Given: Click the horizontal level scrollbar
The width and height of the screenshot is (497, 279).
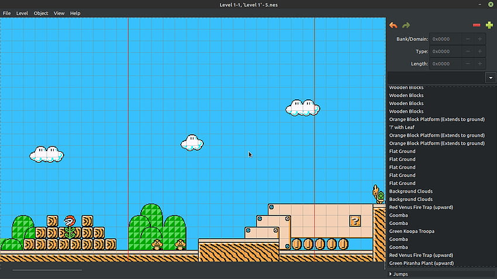Looking at the screenshot, I should (x=47, y=270).
